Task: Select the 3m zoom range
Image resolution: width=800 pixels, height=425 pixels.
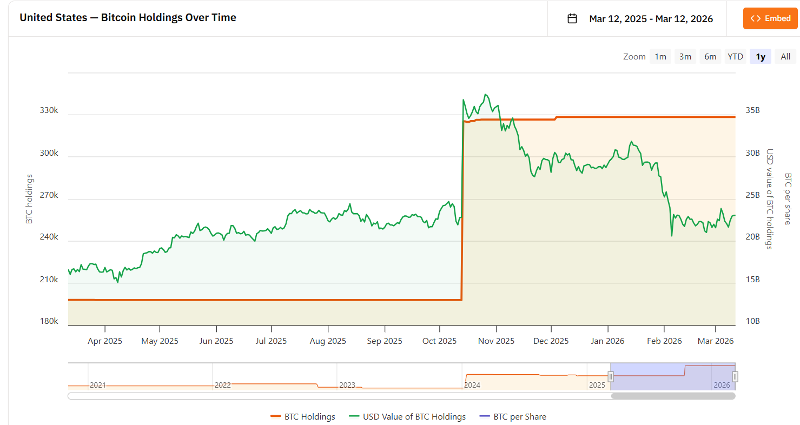Action: 685,57
